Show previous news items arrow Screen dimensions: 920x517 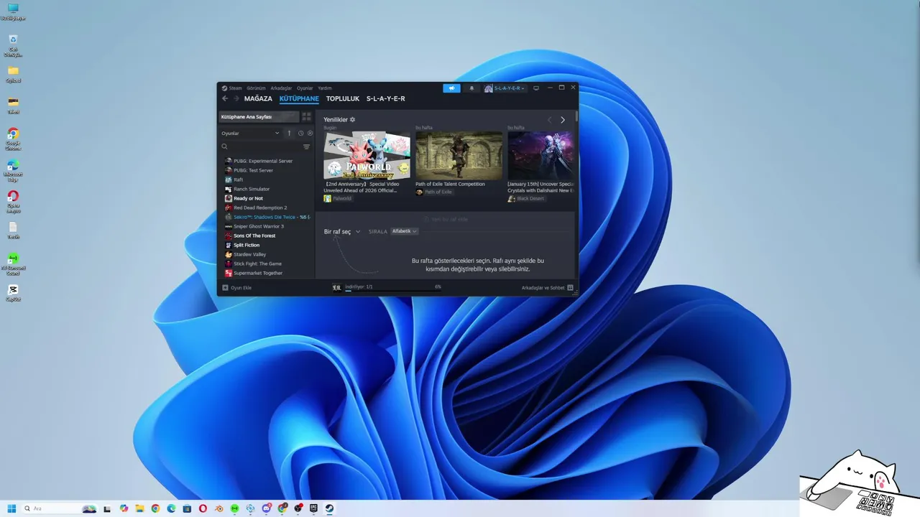(550, 120)
